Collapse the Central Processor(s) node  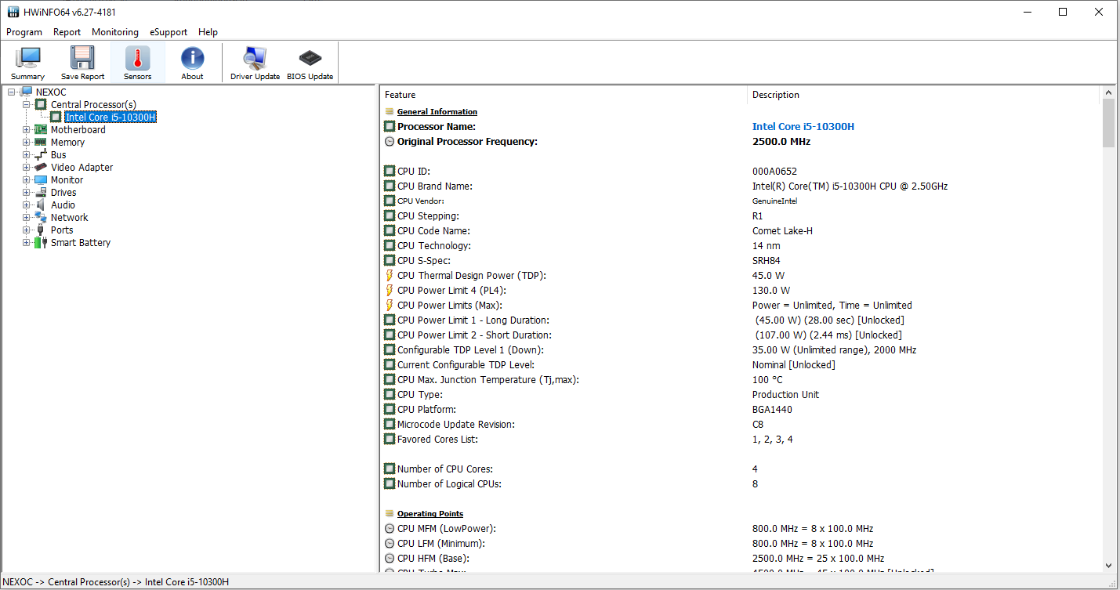(26, 105)
